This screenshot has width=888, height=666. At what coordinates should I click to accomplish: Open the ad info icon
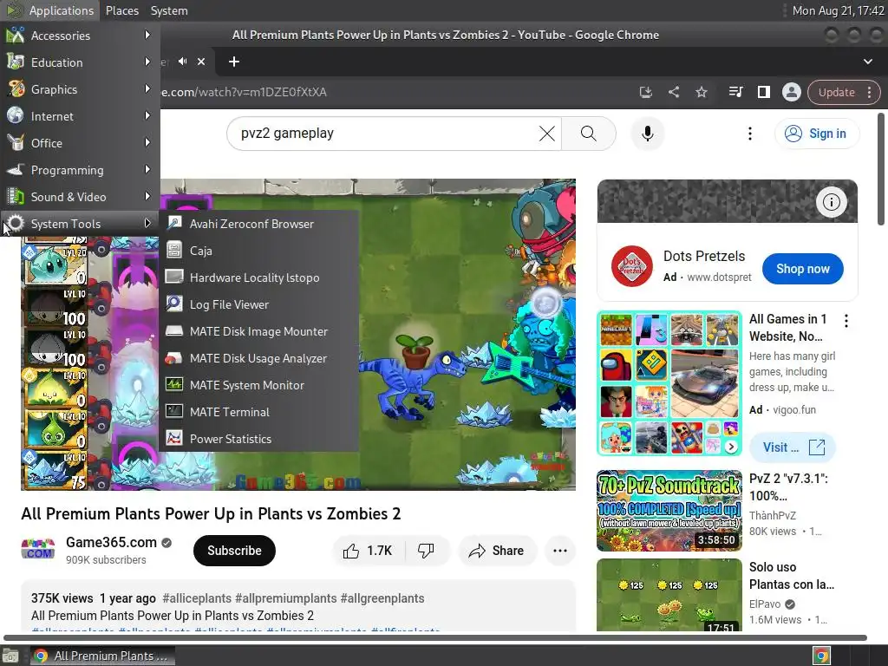click(x=832, y=201)
